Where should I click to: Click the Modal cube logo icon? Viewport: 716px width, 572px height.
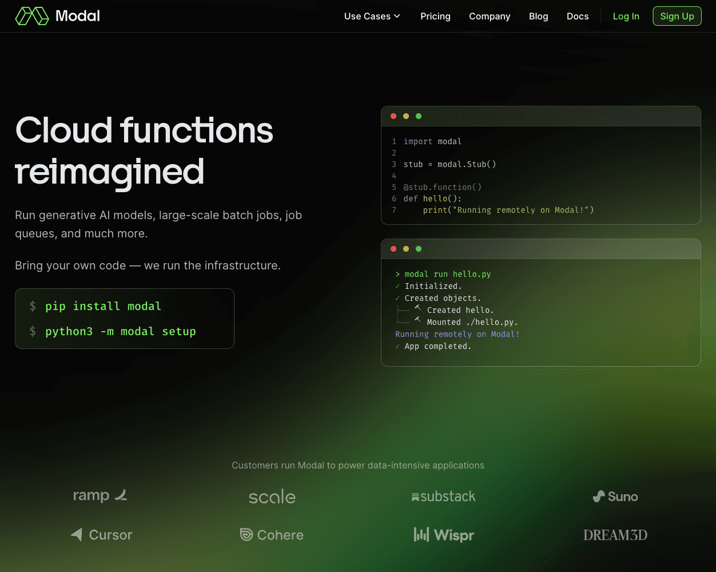point(32,16)
